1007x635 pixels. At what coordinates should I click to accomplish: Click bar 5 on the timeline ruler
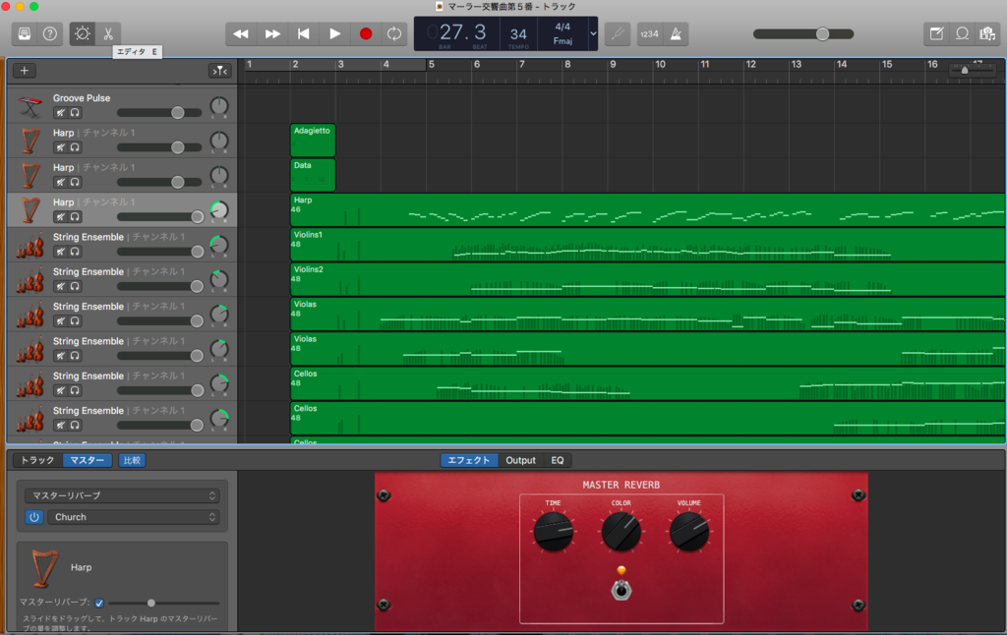432,64
